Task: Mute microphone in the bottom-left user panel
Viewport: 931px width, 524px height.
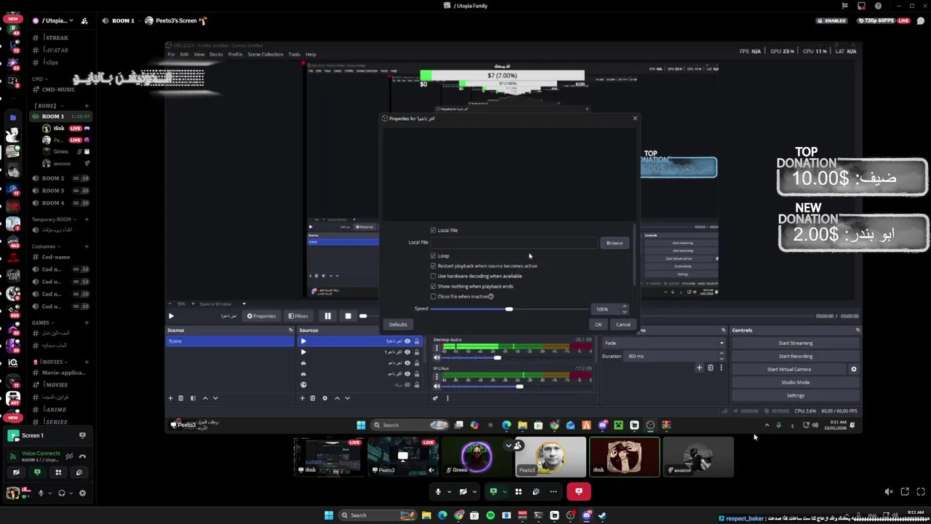Action: (x=41, y=493)
